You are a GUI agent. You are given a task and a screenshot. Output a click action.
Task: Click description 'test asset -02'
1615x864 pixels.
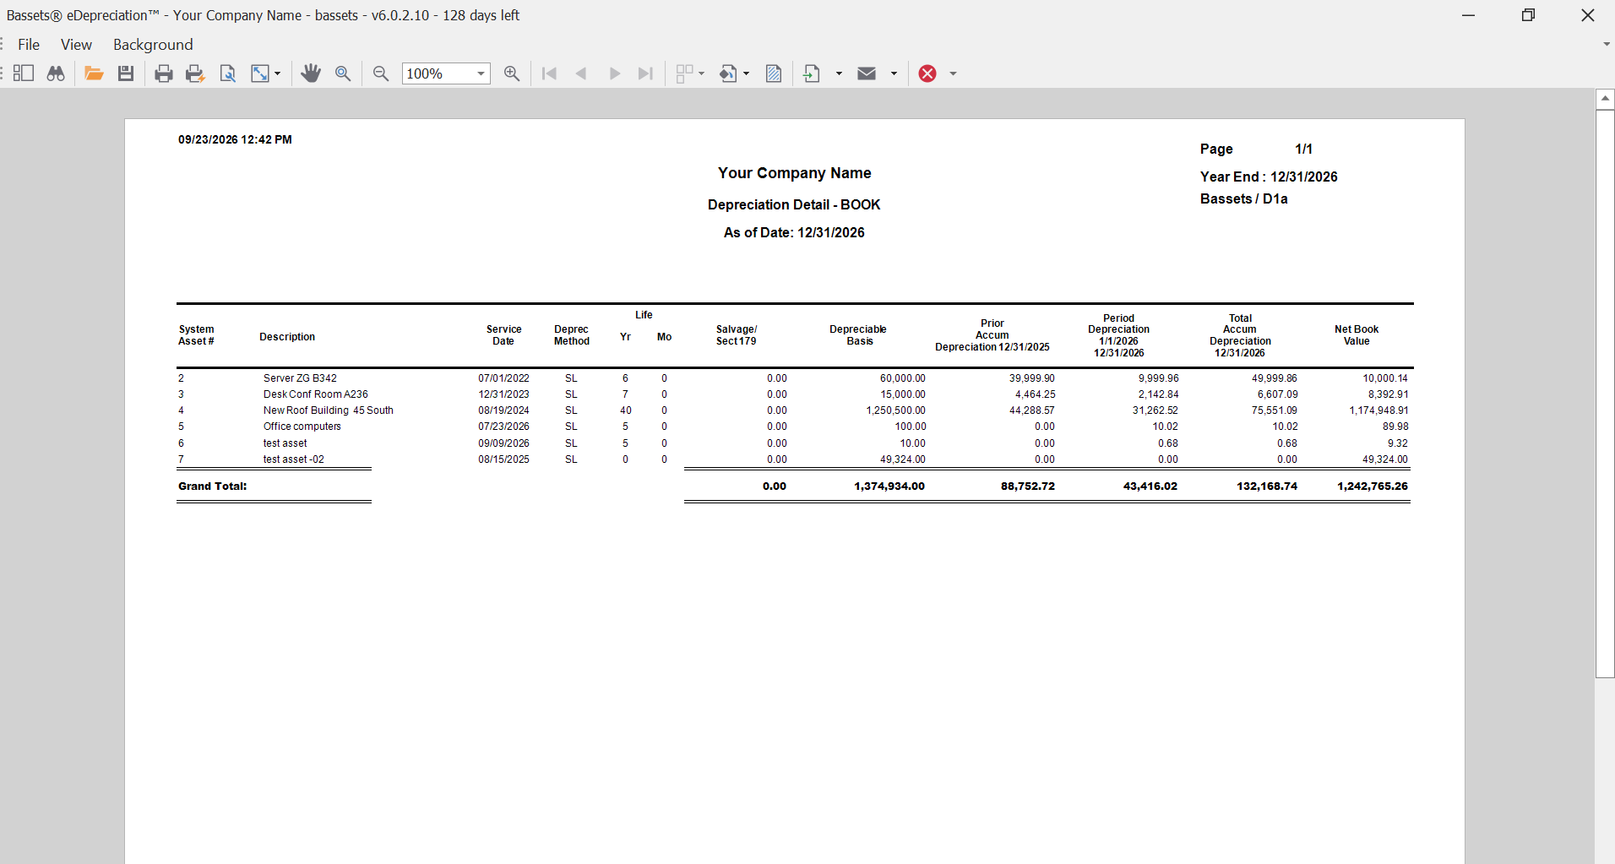[294, 459]
